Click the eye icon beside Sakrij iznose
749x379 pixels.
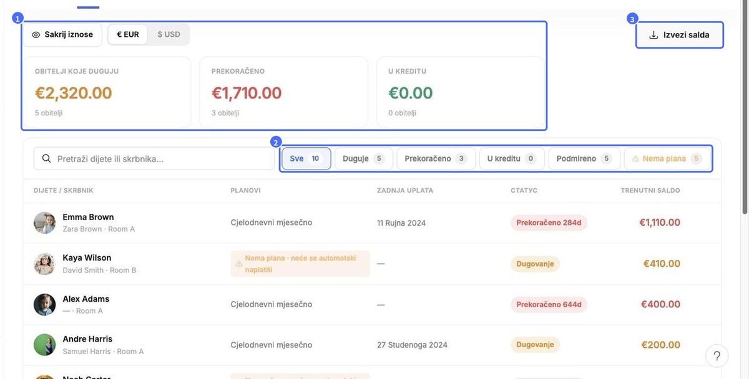[36, 35]
